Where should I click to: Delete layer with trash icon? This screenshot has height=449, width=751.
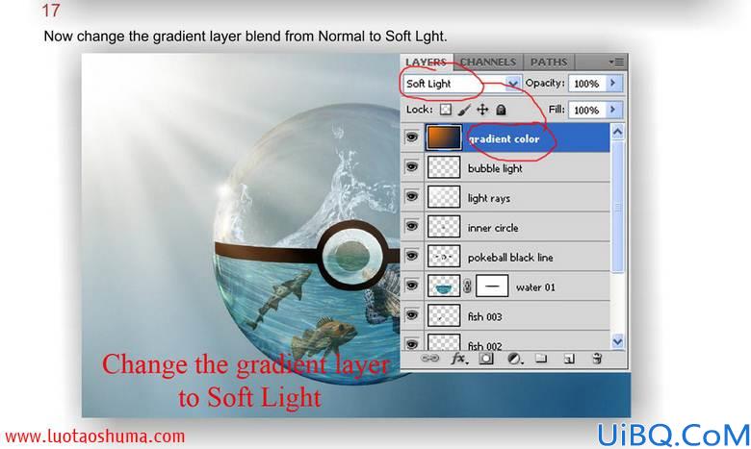tap(597, 359)
